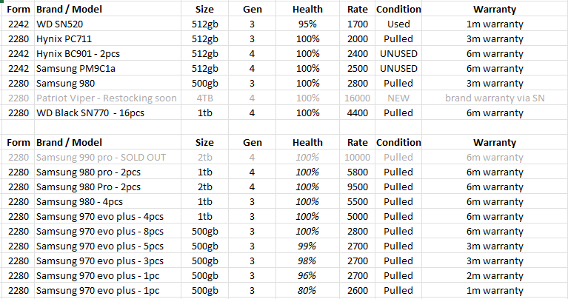Select the 4TB size cell

pyautogui.click(x=204, y=98)
